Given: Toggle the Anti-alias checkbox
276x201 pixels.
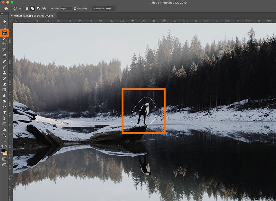Looking at the screenshot, I should click(75, 8).
